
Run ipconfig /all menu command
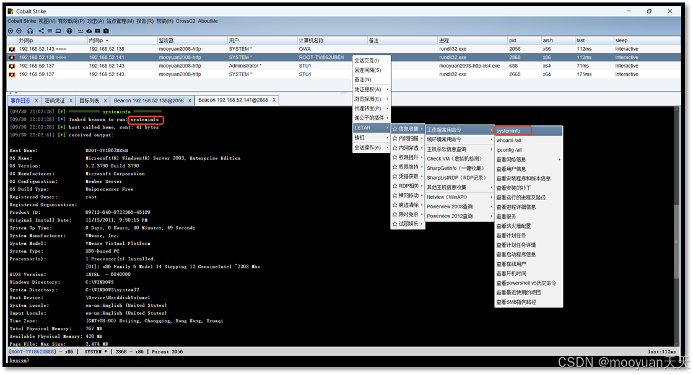[x=529, y=150]
